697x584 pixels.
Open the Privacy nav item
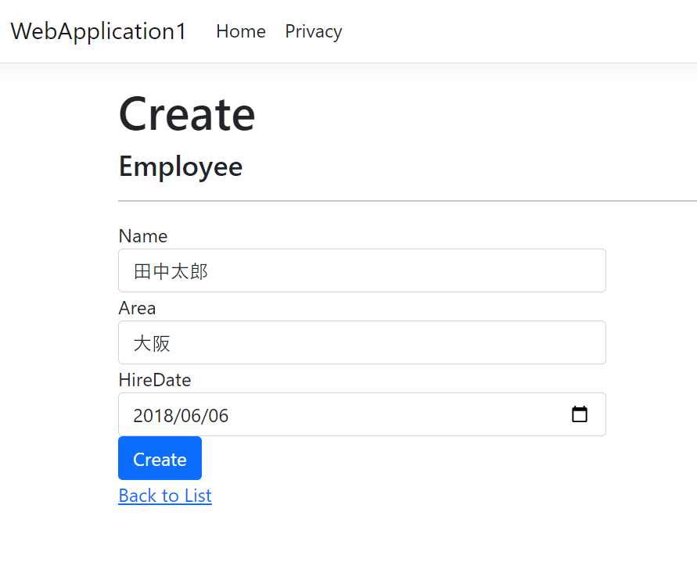coord(314,31)
